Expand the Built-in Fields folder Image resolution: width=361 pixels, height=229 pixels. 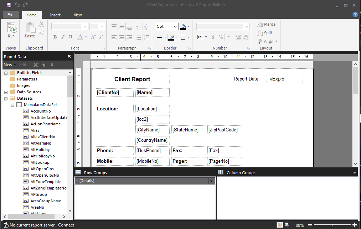tap(6, 73)
